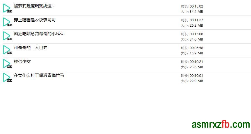Click the MP3 play icon for 在女仆店打工偶遇青梅竹马
Image resolution: width=251 pixels, height=134 pixels.
[x=7, y=77]
